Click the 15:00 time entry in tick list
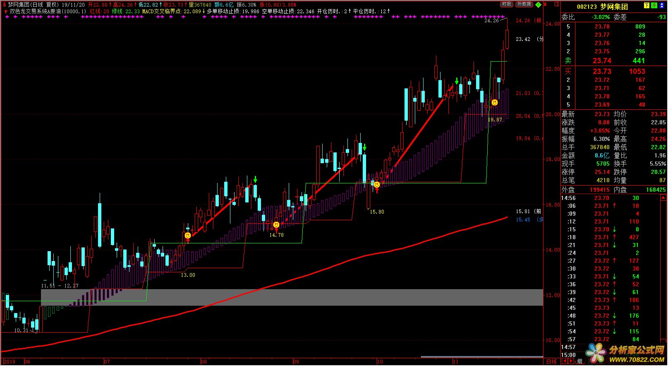 (569, 355)
